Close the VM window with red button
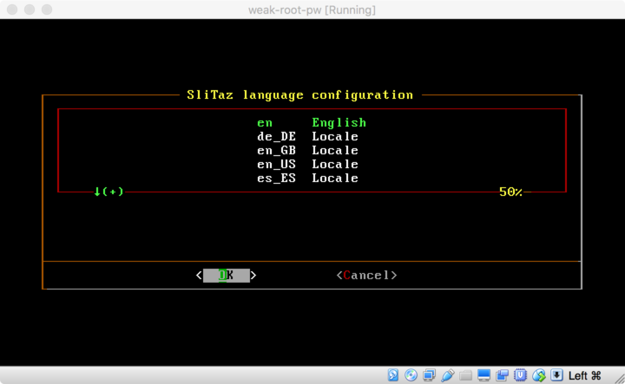This screenshot has width=625, height=384. (12, 10)
